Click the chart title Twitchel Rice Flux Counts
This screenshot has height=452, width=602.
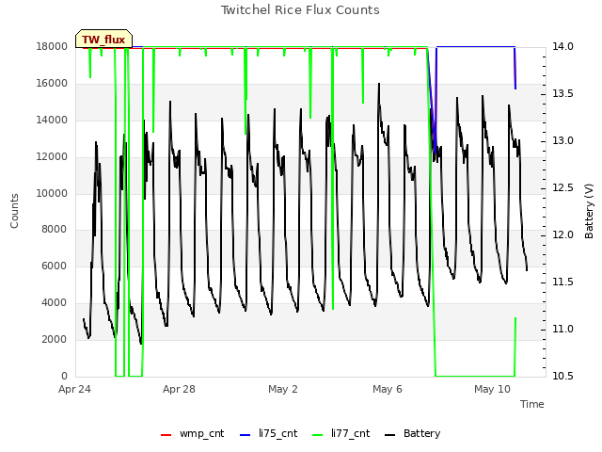point(300,10)
